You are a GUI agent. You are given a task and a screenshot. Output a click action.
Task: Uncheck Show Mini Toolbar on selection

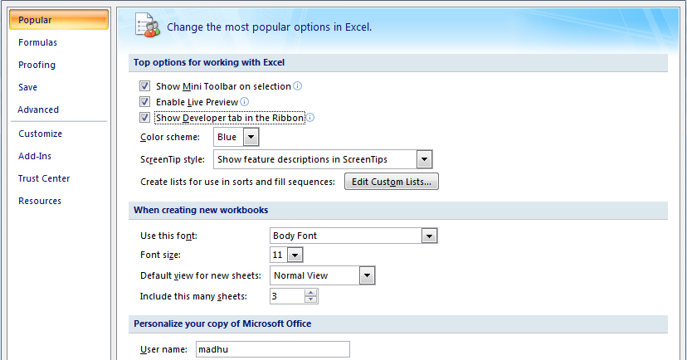click(145, 86)
